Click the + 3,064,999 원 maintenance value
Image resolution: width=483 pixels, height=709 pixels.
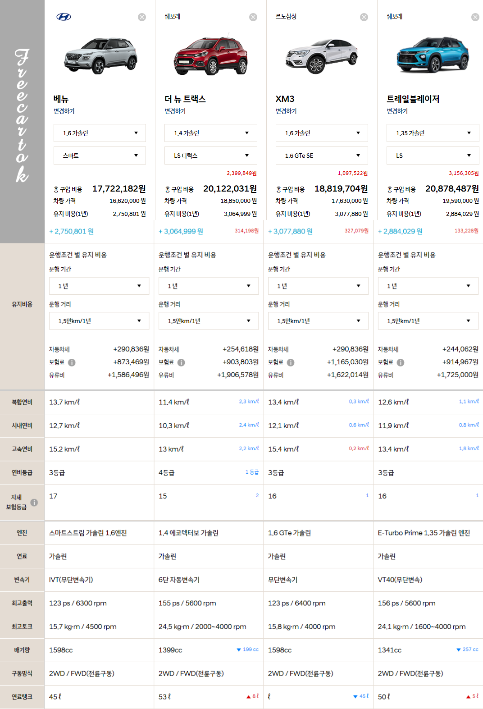click(181, 231)
